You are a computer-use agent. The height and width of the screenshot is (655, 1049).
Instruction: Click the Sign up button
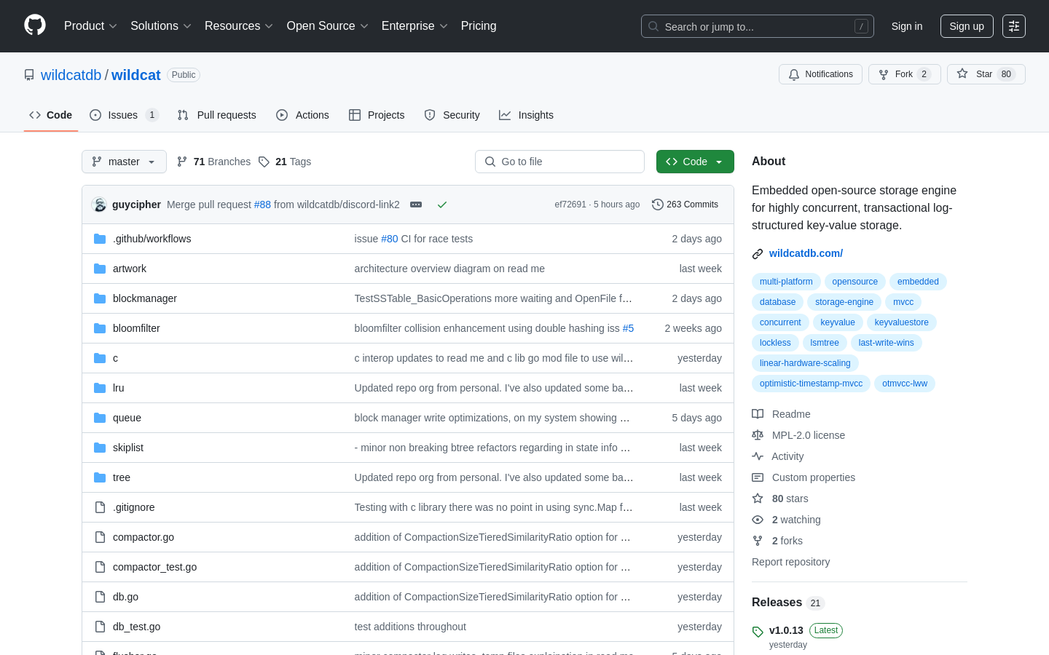967,26
